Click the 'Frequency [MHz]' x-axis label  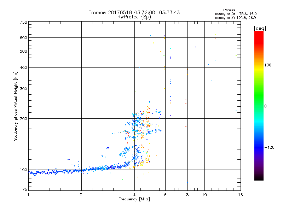[134, 199]
